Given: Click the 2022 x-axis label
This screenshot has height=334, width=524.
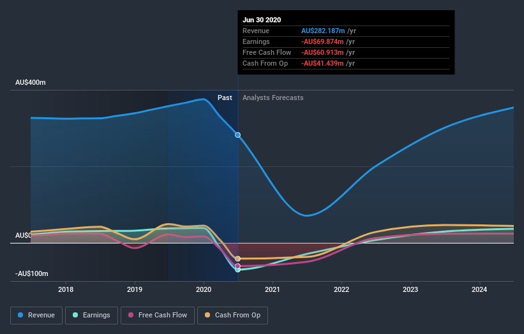Looking at the screenshot, I should click(x=341, y=289).
